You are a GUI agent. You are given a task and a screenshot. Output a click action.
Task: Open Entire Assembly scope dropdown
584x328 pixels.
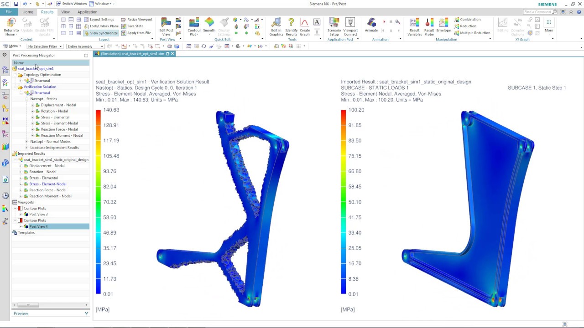(x=85, y=46)
